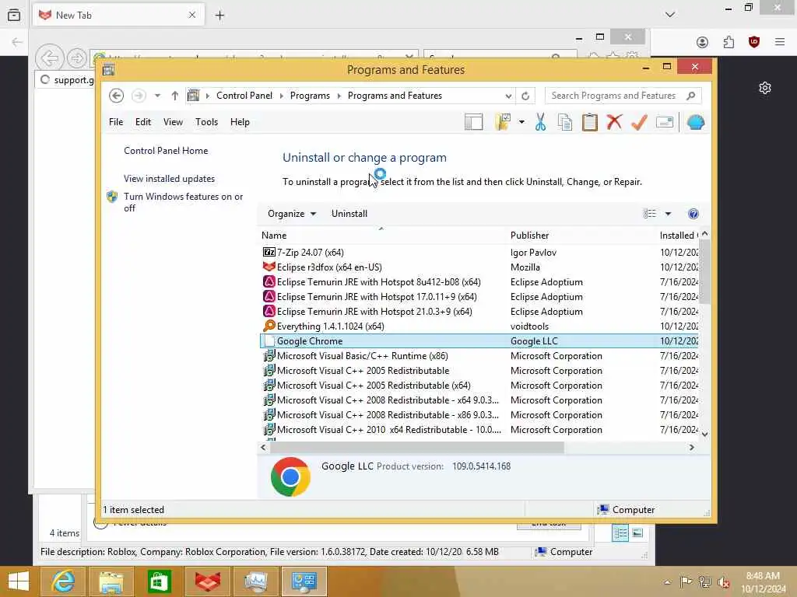Open File Explorer from taskbar
This screenshot has width=797, height=597.
click(111, 581)
